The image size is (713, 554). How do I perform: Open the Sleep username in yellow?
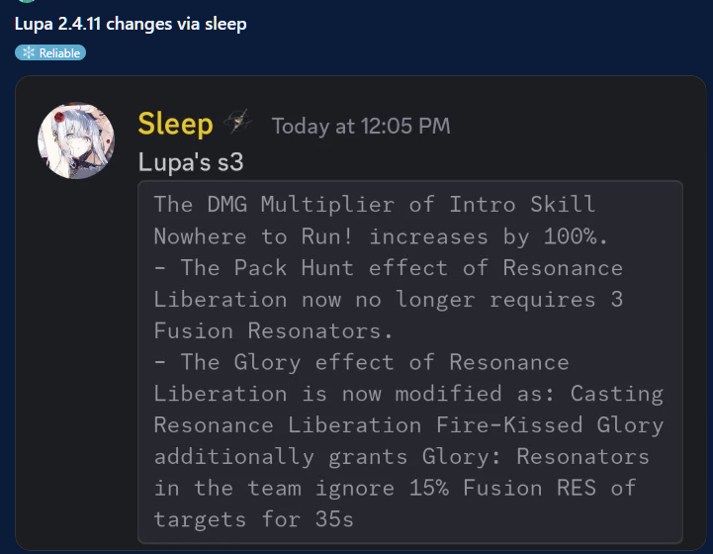(x=175, y=125)
